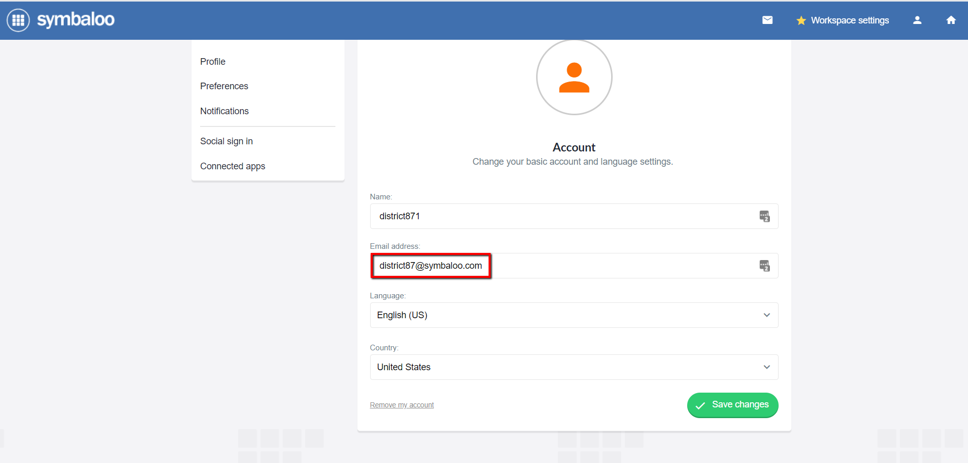Image resolution: width=968 pixels, height=463 pixels.
Task: Go to home via house icon
Action: [951, 20]
